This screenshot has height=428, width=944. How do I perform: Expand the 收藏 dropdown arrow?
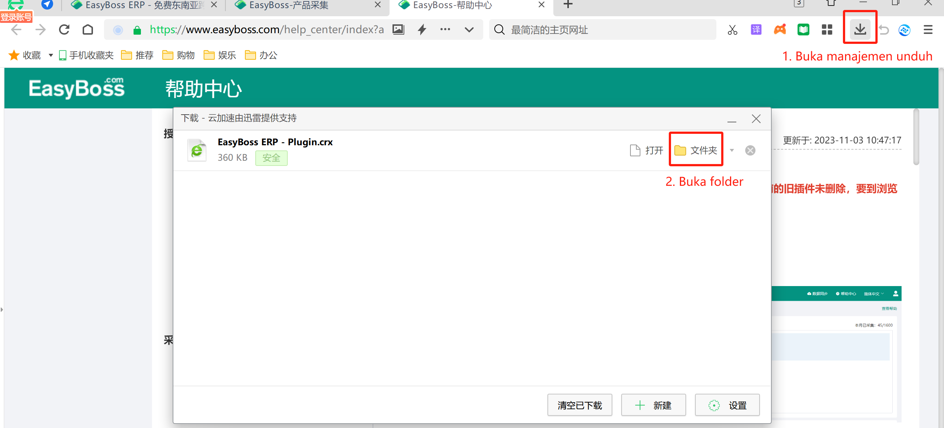click(x=51, y=55)
